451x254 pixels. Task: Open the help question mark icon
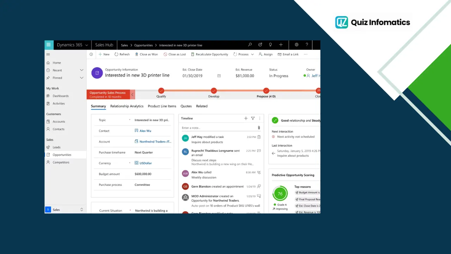(x=307, y=45)
